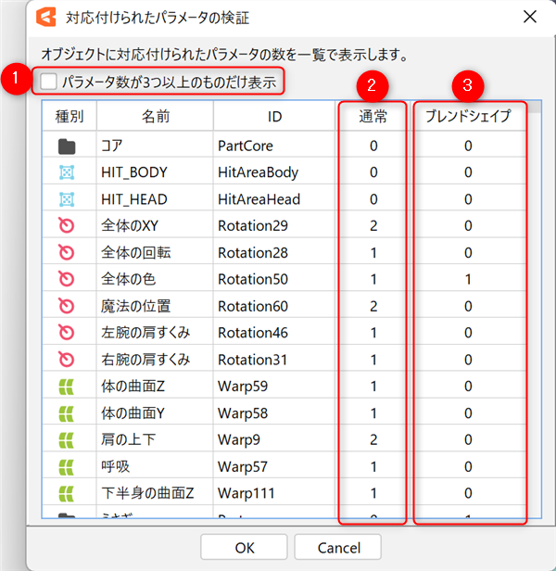Click the rotation icon beside 魔法の位置

(x=66, y=306)
